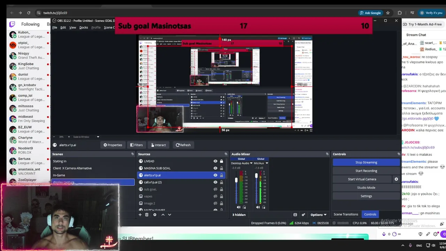Bookmark this page with the star icon
Image resolution: width=446 pixels, height=251 pixels.
click(x=388, y=13)
